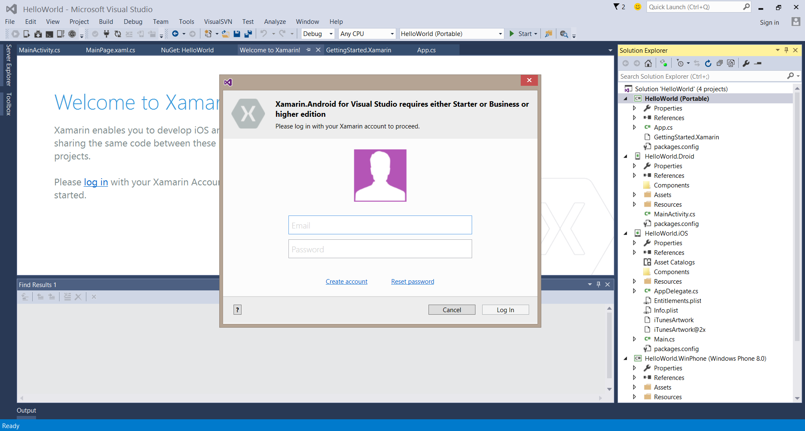Select MainActivity.cs in Solution Explorer tree
The height and width of the screenshot is (431, 805).
click(x=674, y=214)
